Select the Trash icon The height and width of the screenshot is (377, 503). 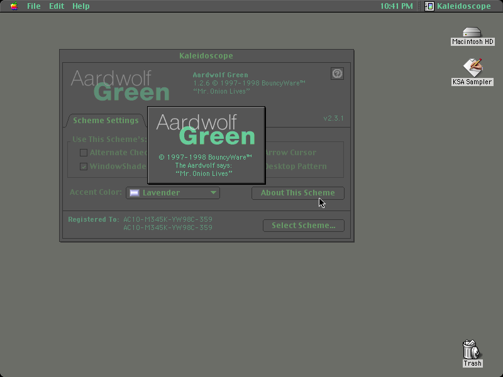point(472,350)
